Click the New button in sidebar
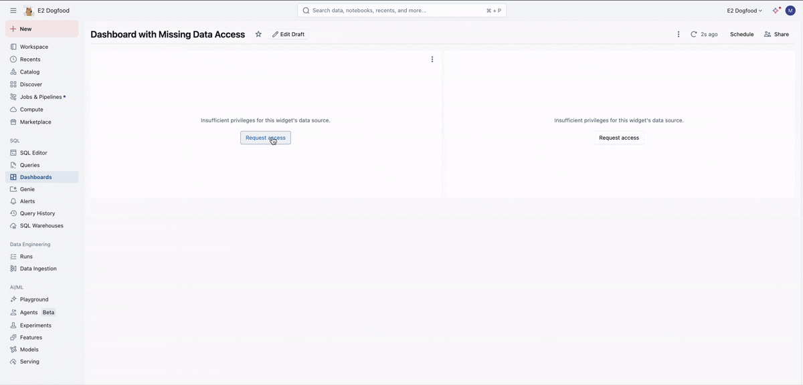803x385 pixels. 41,29
